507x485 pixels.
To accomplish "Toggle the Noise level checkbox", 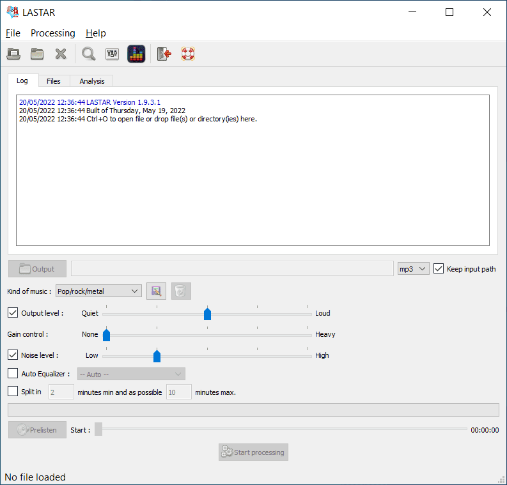I will pos(13,355).
